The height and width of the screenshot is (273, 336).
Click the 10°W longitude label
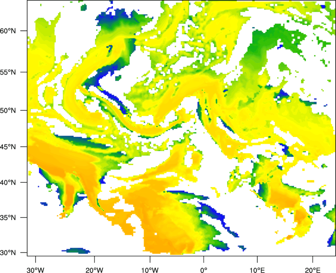(150, 270)
